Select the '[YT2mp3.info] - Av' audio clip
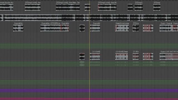Viewport: 178px width, 100px height. point(33,7)
